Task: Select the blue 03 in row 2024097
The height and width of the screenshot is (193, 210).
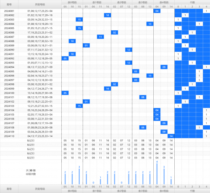Action: (136, 80)
